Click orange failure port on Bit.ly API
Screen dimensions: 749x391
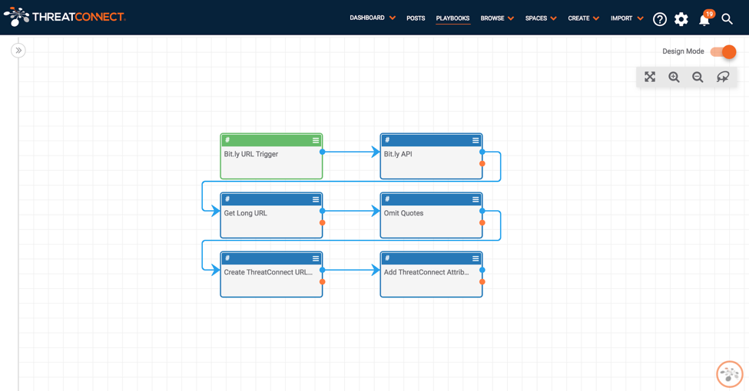(482, 163)
